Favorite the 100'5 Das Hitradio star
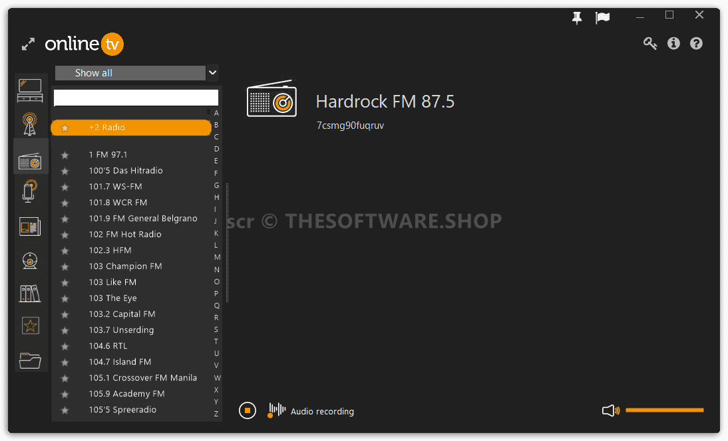 click(65, 171)
